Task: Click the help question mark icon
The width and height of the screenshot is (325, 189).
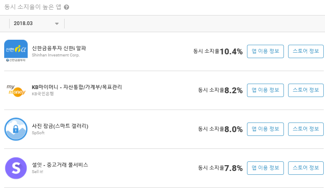Action: 66,7
